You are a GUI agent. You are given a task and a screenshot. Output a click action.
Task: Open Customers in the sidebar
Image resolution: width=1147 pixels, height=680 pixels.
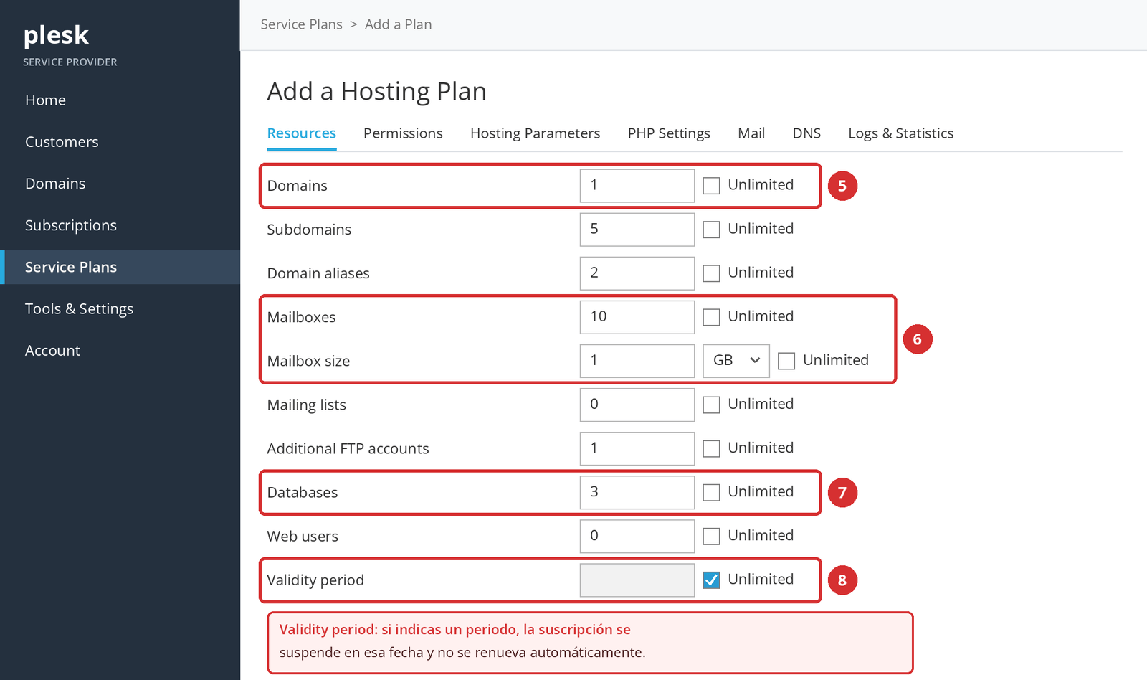tap(62, 142)
